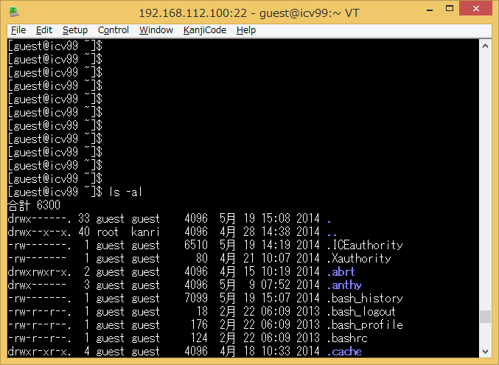The height and width of the screenshot is (365, 499).
Task: Click the 'drwx--x--x.' permissions string
Action: click(40, 232)
